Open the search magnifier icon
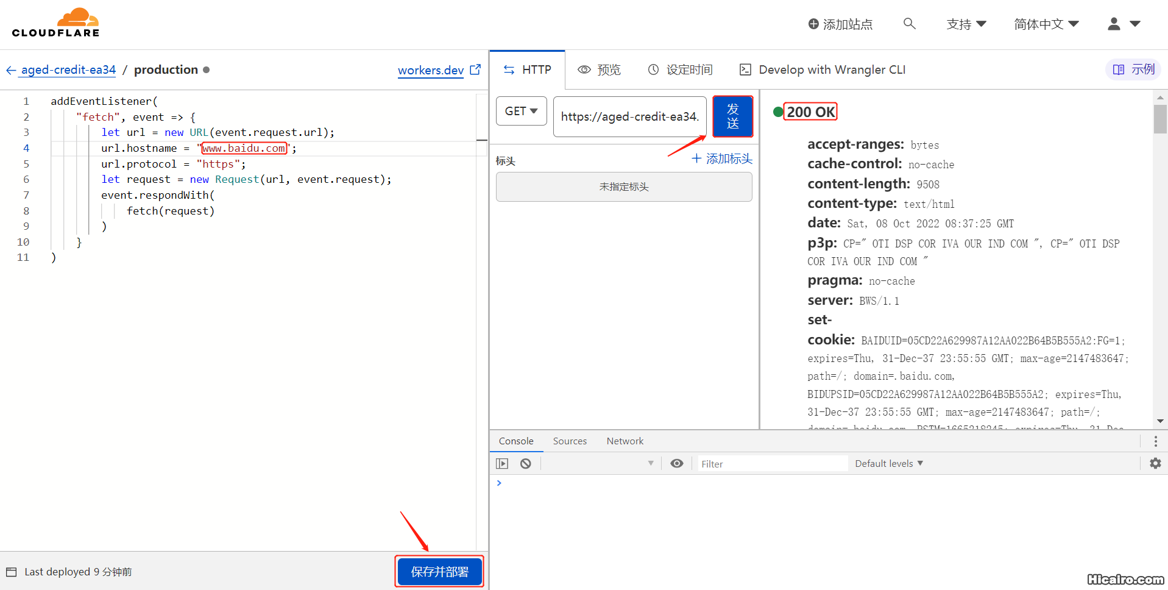 pos(909,24)
